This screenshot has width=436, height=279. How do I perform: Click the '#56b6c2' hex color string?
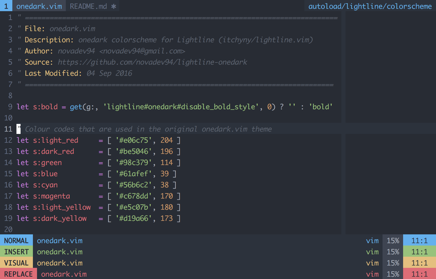click(x=134, y=185)
